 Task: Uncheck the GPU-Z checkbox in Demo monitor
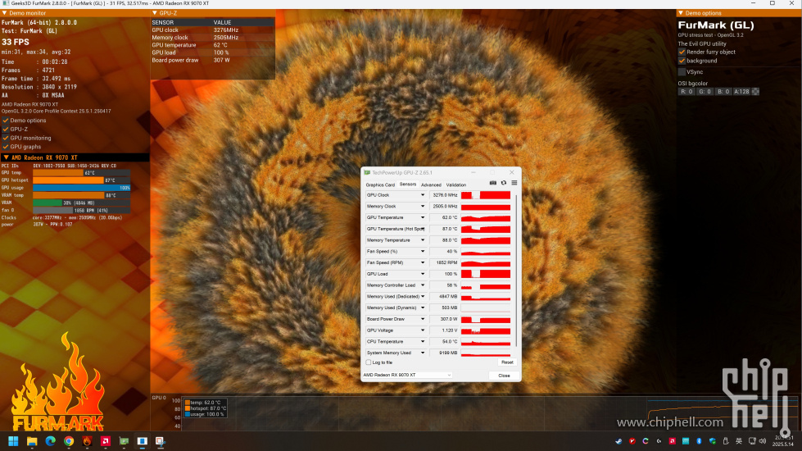coord(6,129)
